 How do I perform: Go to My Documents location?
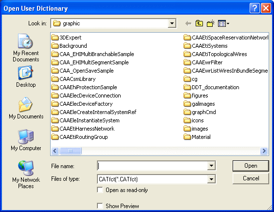[26, 108]
